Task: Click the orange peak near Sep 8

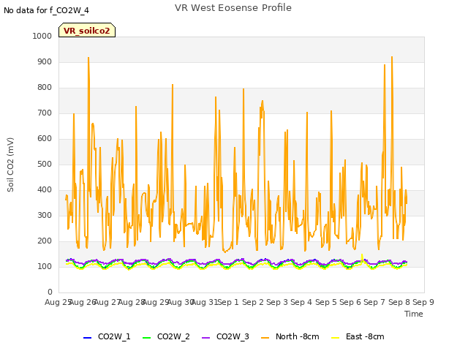Action: [392, 57]
